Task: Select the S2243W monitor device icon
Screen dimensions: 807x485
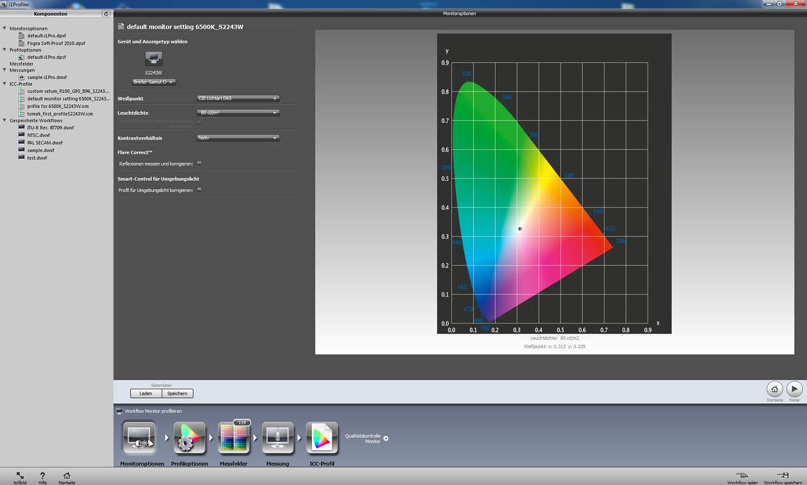Action: point(154,59)
